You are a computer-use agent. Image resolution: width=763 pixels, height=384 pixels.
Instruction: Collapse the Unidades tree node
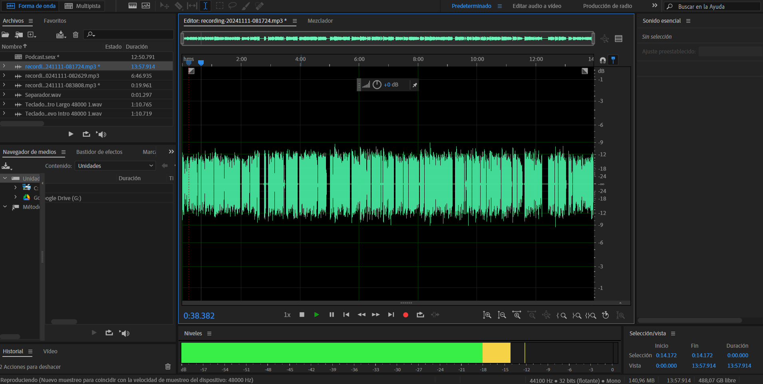(5, 178)
